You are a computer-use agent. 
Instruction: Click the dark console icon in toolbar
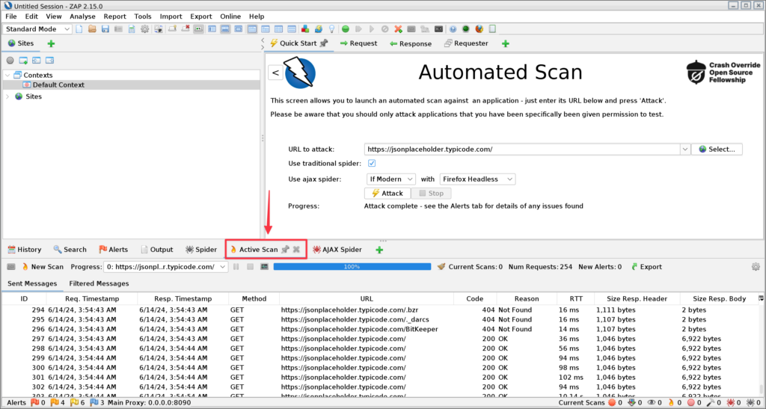438,29
